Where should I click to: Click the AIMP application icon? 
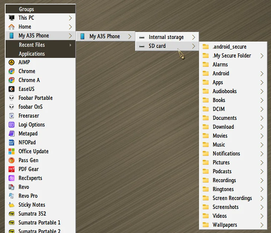(x=12, y=62)
